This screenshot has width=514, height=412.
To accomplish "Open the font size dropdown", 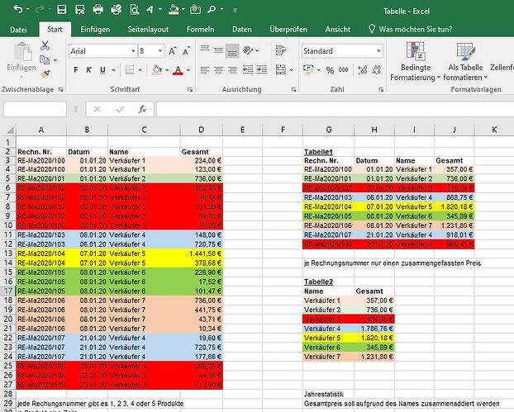I will (x=163, y=50).
